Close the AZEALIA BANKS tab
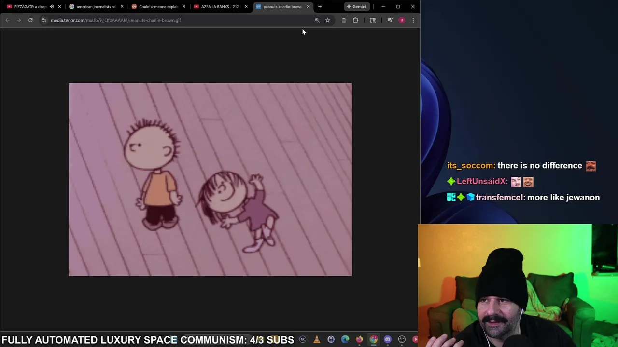The height and width of the screenshot is (347, 618). point(246,7)
